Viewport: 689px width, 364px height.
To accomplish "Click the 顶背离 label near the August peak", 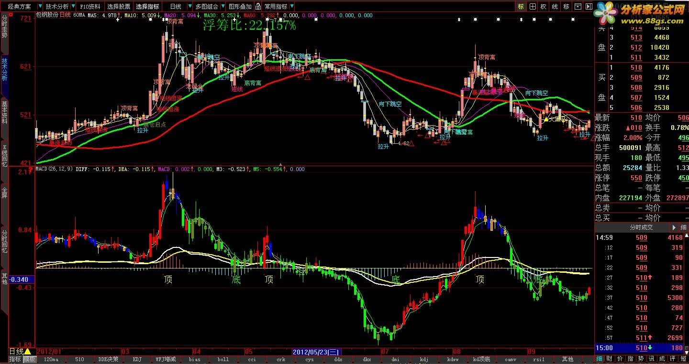I will click(x=487, y=57).
